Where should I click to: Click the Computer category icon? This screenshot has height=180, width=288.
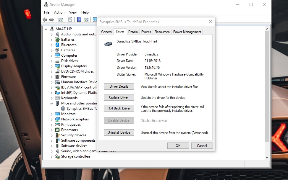pyautogui.click(x=57, y=55)
